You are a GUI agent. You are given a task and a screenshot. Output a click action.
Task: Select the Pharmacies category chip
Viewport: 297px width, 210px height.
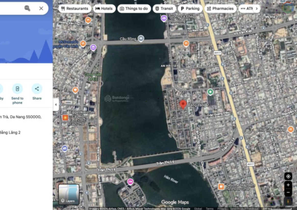[220, 8]
